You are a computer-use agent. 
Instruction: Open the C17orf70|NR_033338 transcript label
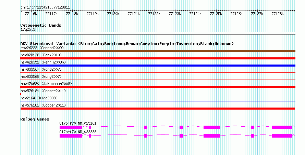coord(78,132)
